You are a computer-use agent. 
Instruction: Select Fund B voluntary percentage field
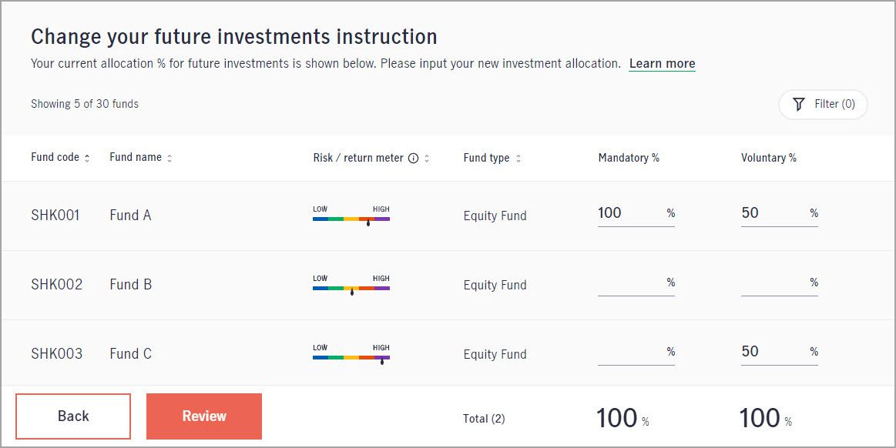coord(780,283)
